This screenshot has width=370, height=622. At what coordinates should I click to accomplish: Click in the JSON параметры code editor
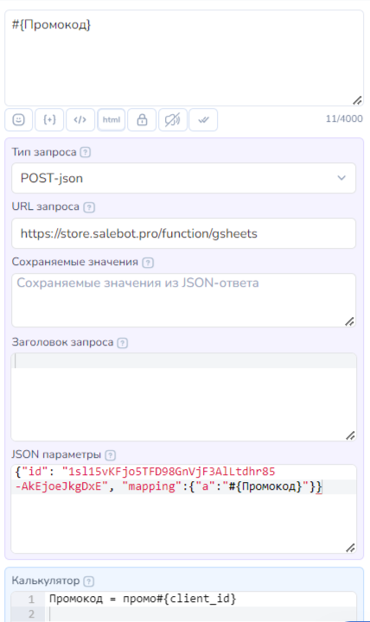click(x=183, y=509)
